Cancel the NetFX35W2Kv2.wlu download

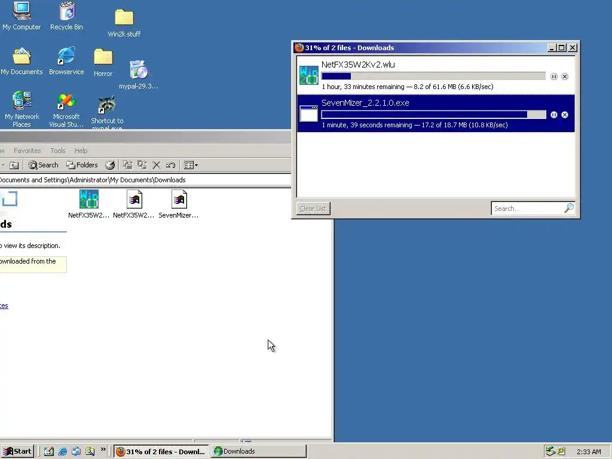click(565, 76)
